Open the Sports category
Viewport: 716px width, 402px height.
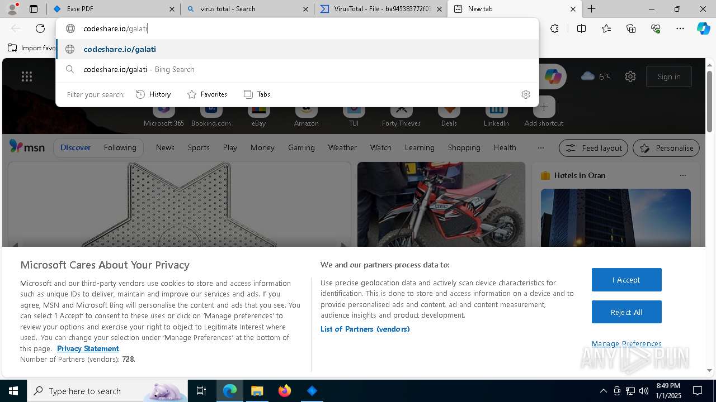point(199,147)
